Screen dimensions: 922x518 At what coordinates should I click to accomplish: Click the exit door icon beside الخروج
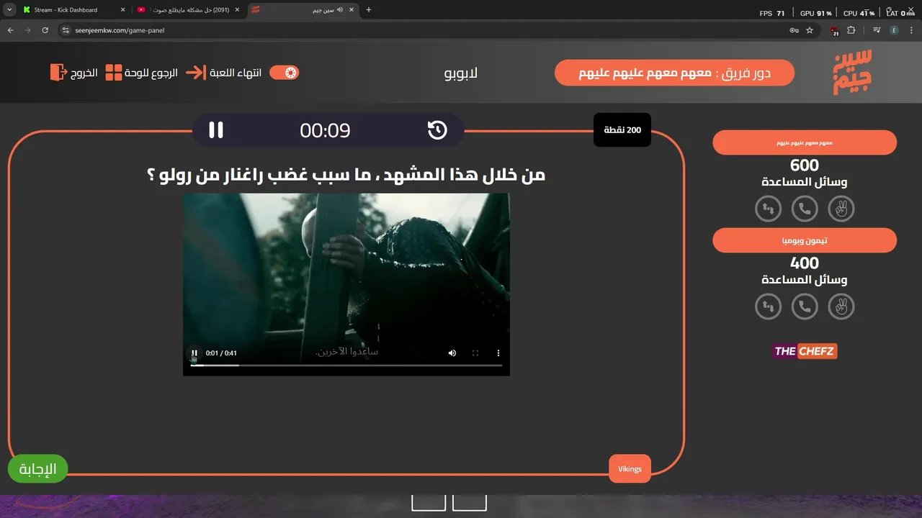[x=58, y=73]
